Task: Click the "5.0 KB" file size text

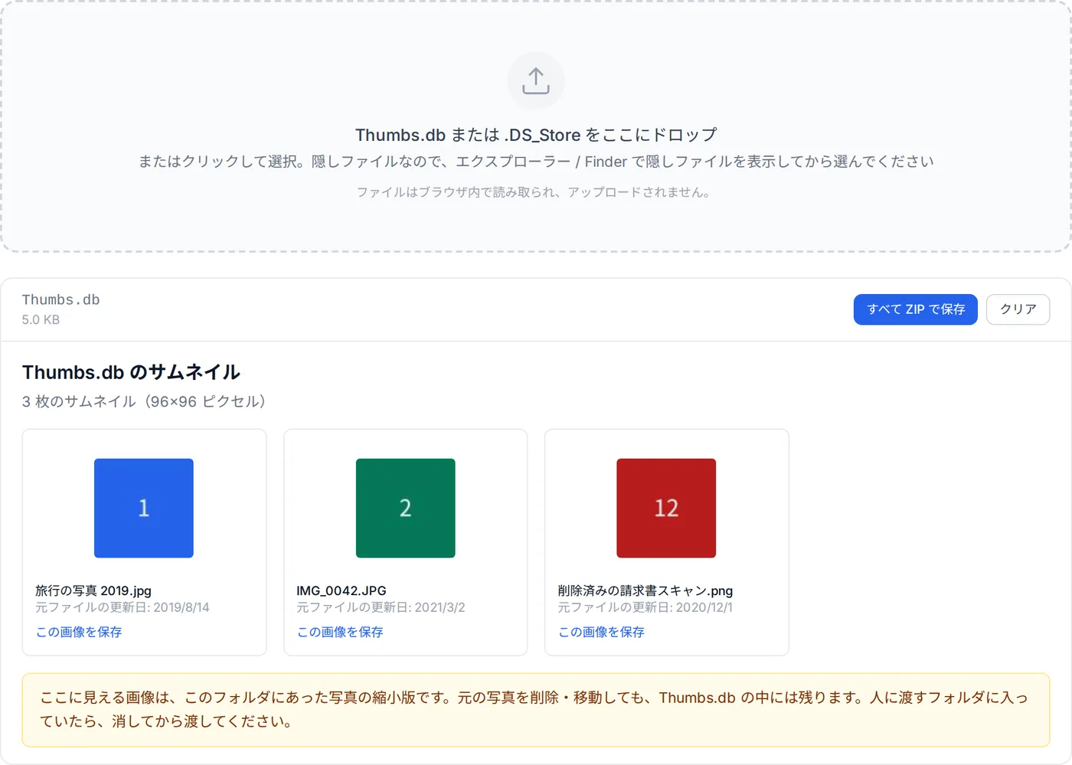Action: (41, 319)
